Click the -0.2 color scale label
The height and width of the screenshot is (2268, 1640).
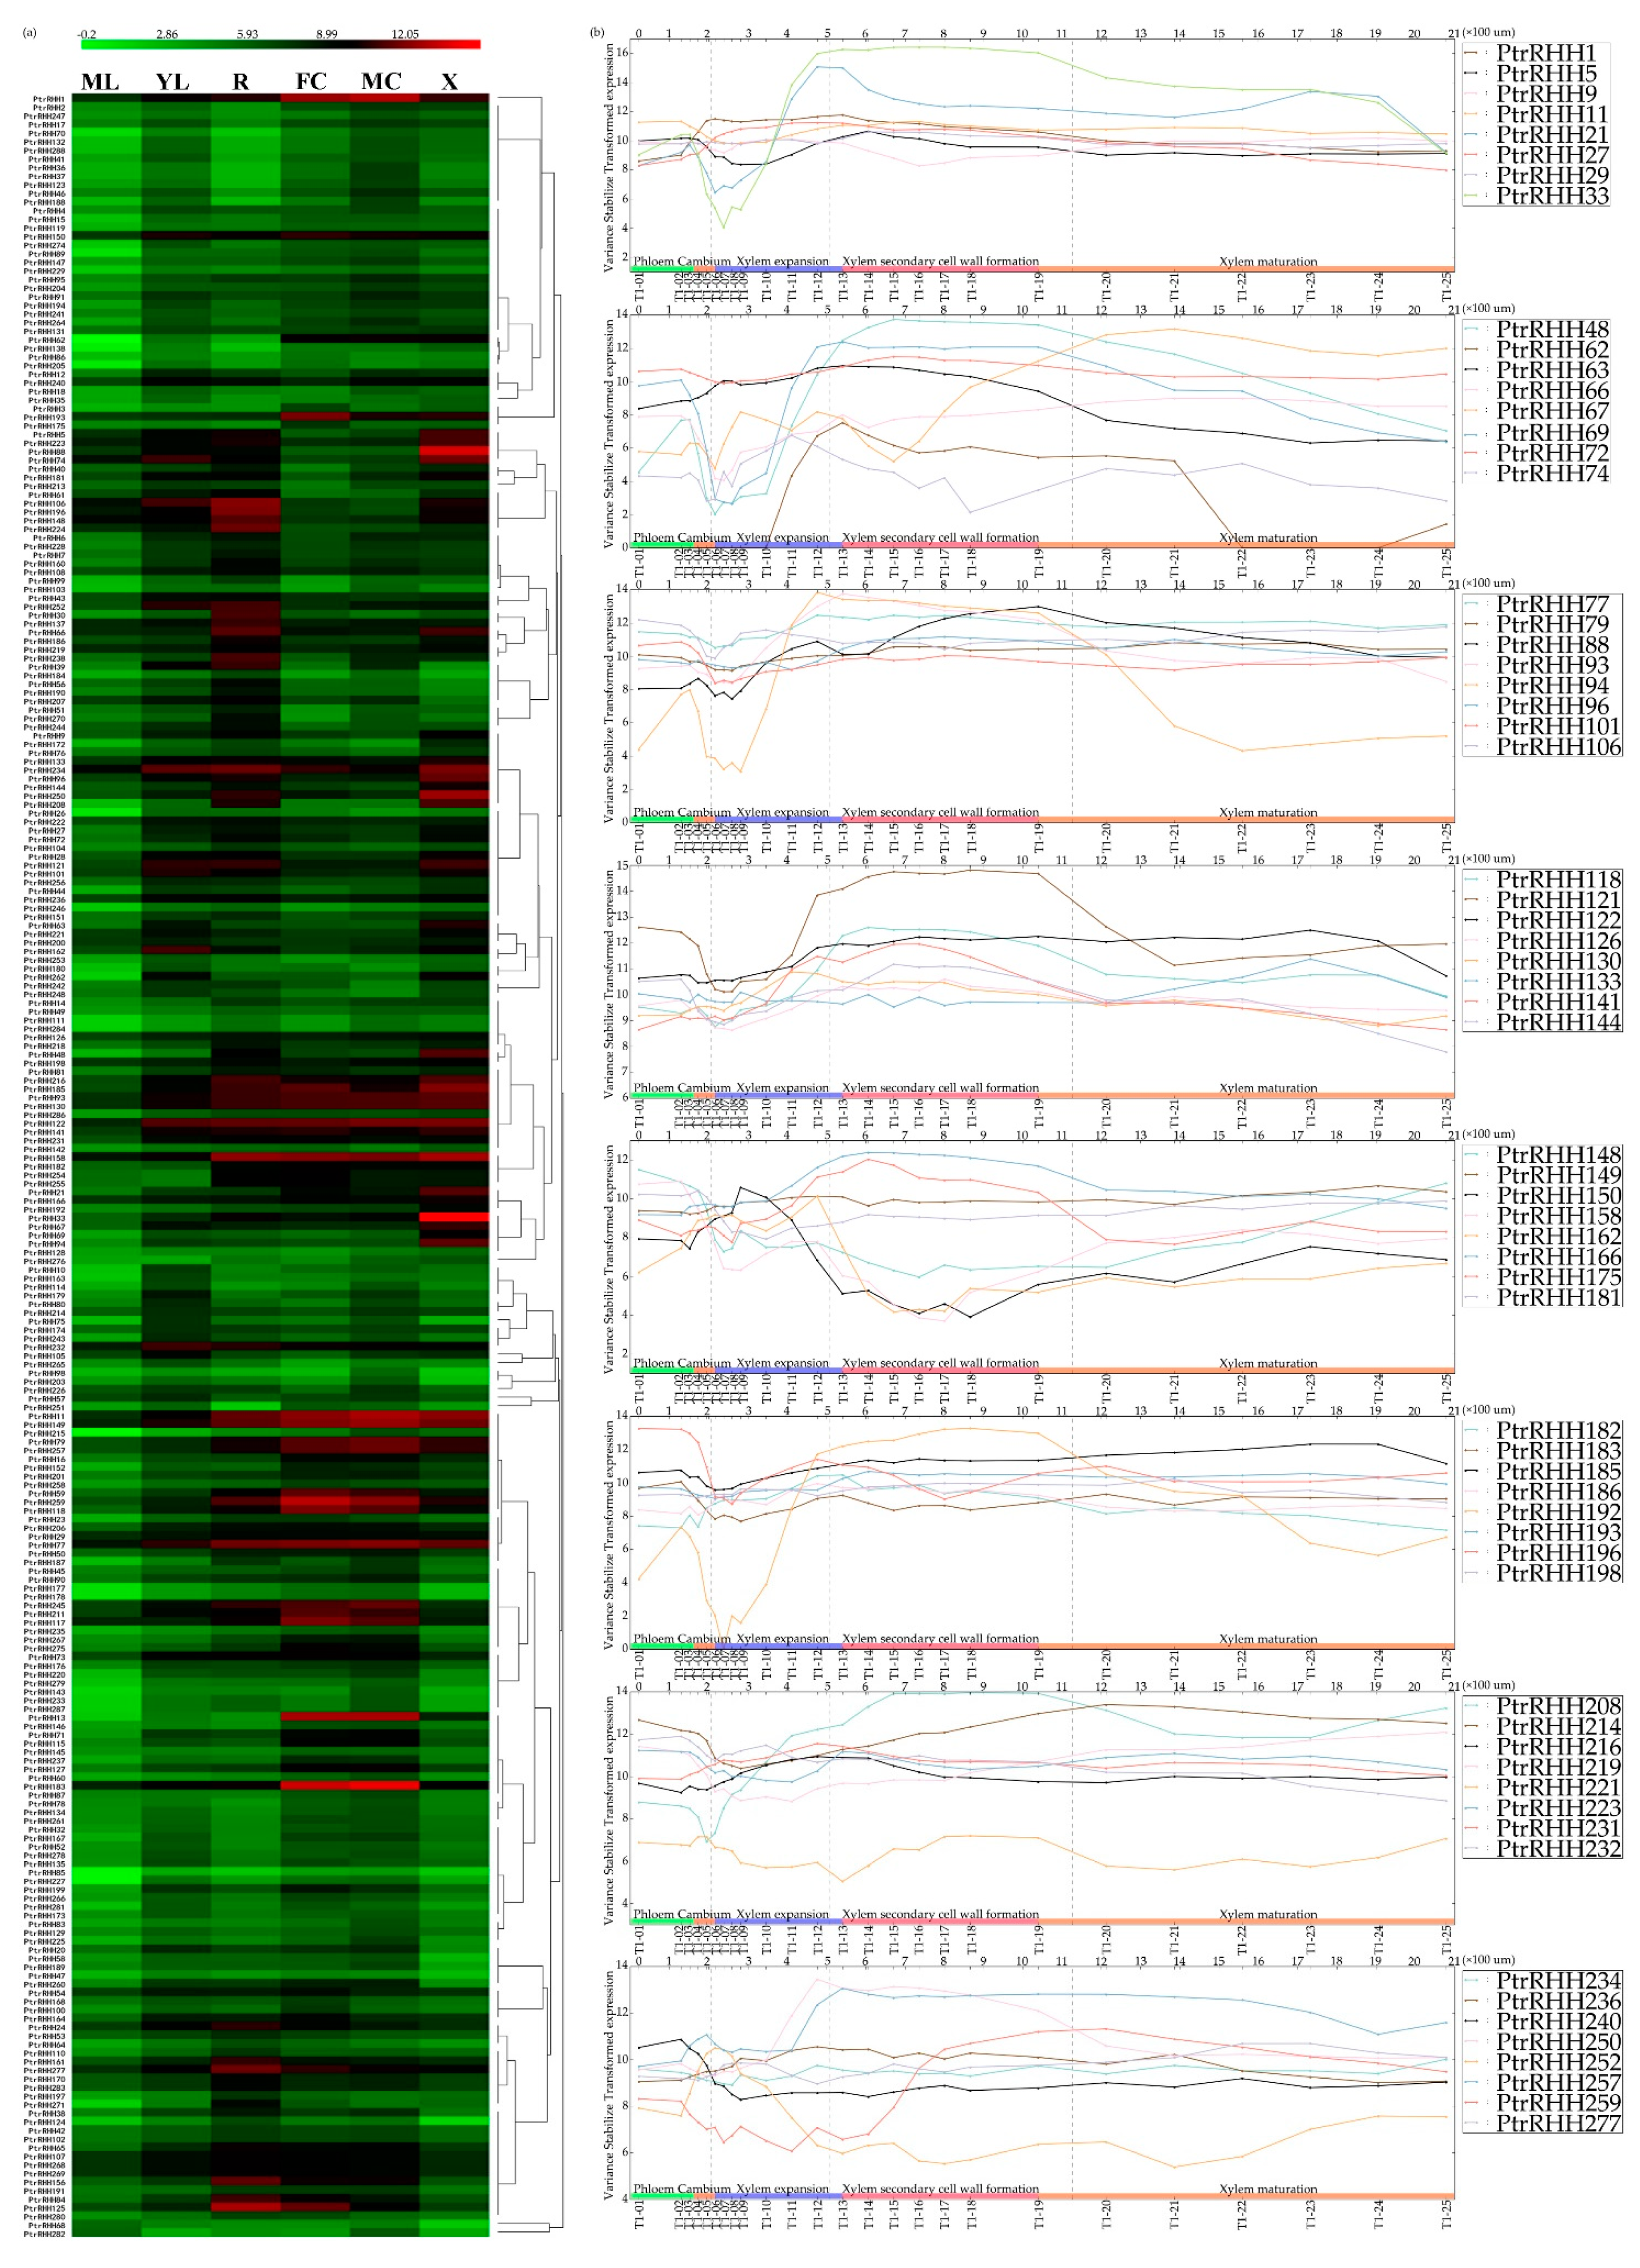click(88, 34)
